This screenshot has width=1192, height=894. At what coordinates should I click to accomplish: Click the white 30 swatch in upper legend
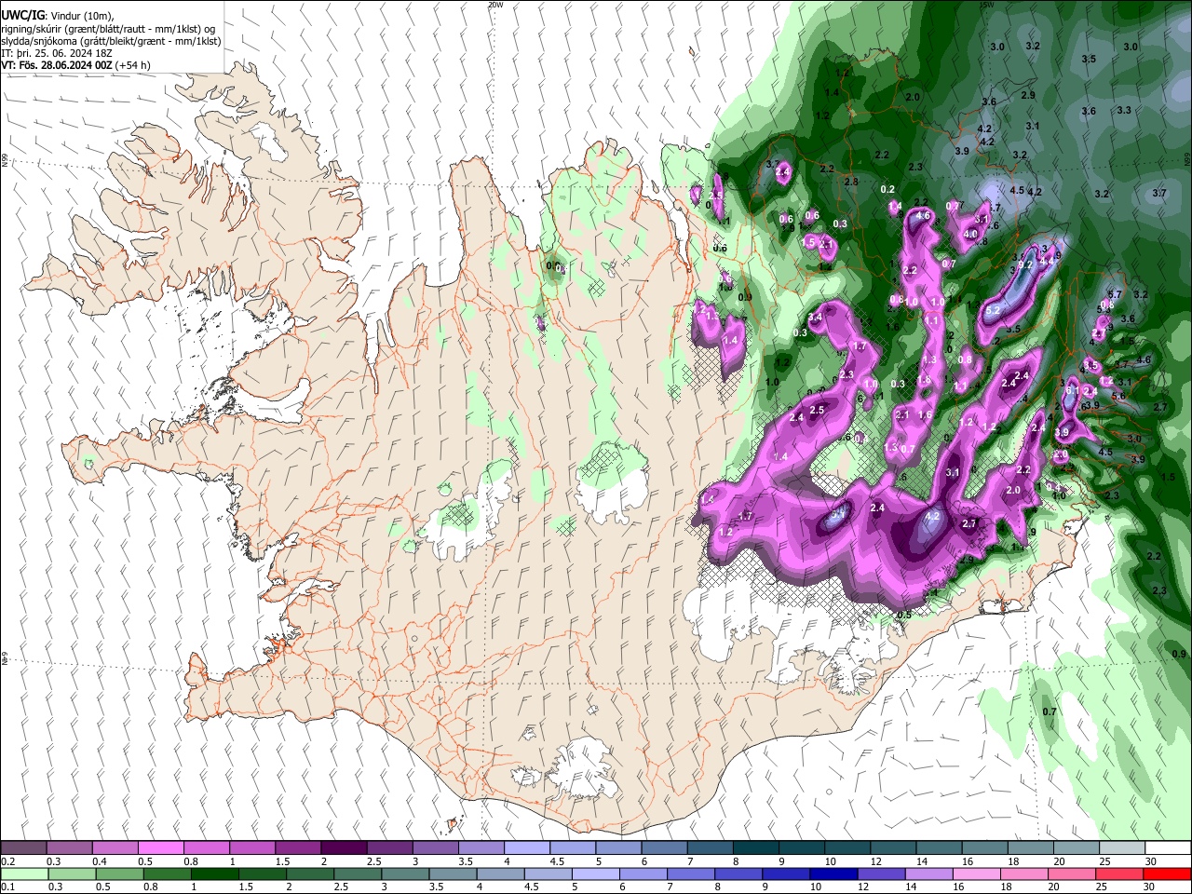[x=1169, y=848]
